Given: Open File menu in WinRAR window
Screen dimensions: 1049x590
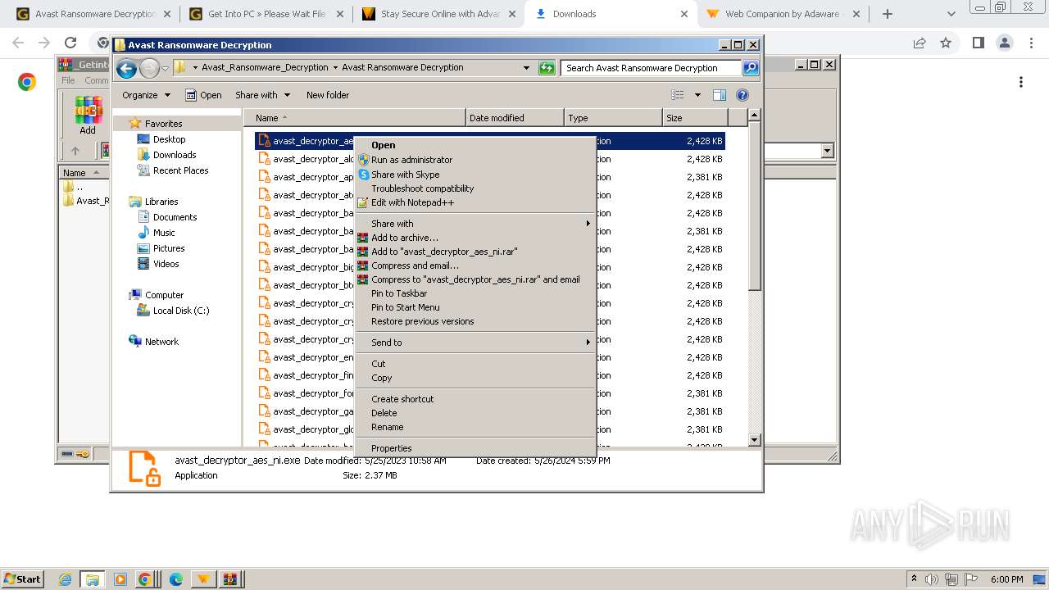Looking at the screenshot, I should [69, 80].
